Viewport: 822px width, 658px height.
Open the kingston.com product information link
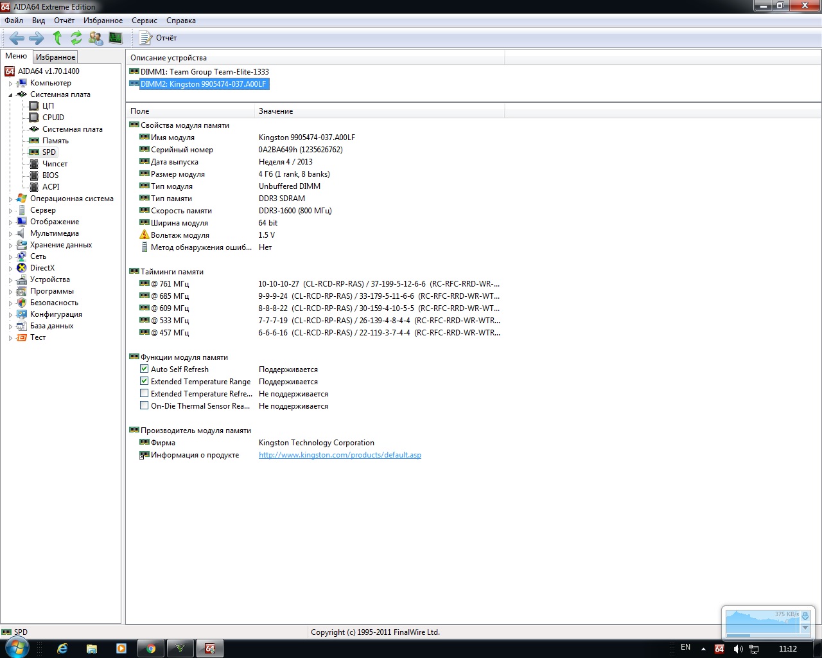click(x=340, y=455)
